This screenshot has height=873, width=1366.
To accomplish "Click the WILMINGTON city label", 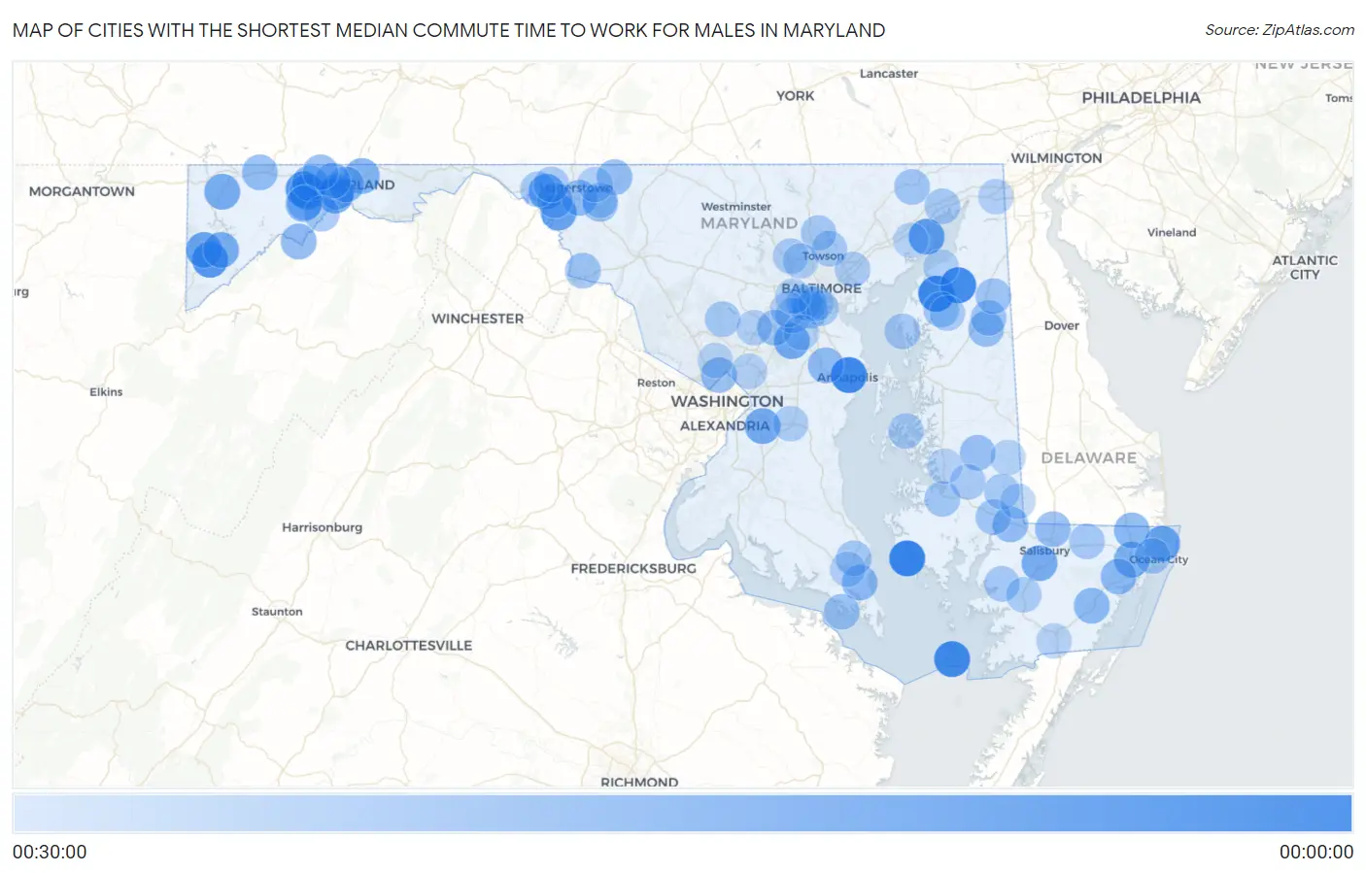I will point(1056,158).
